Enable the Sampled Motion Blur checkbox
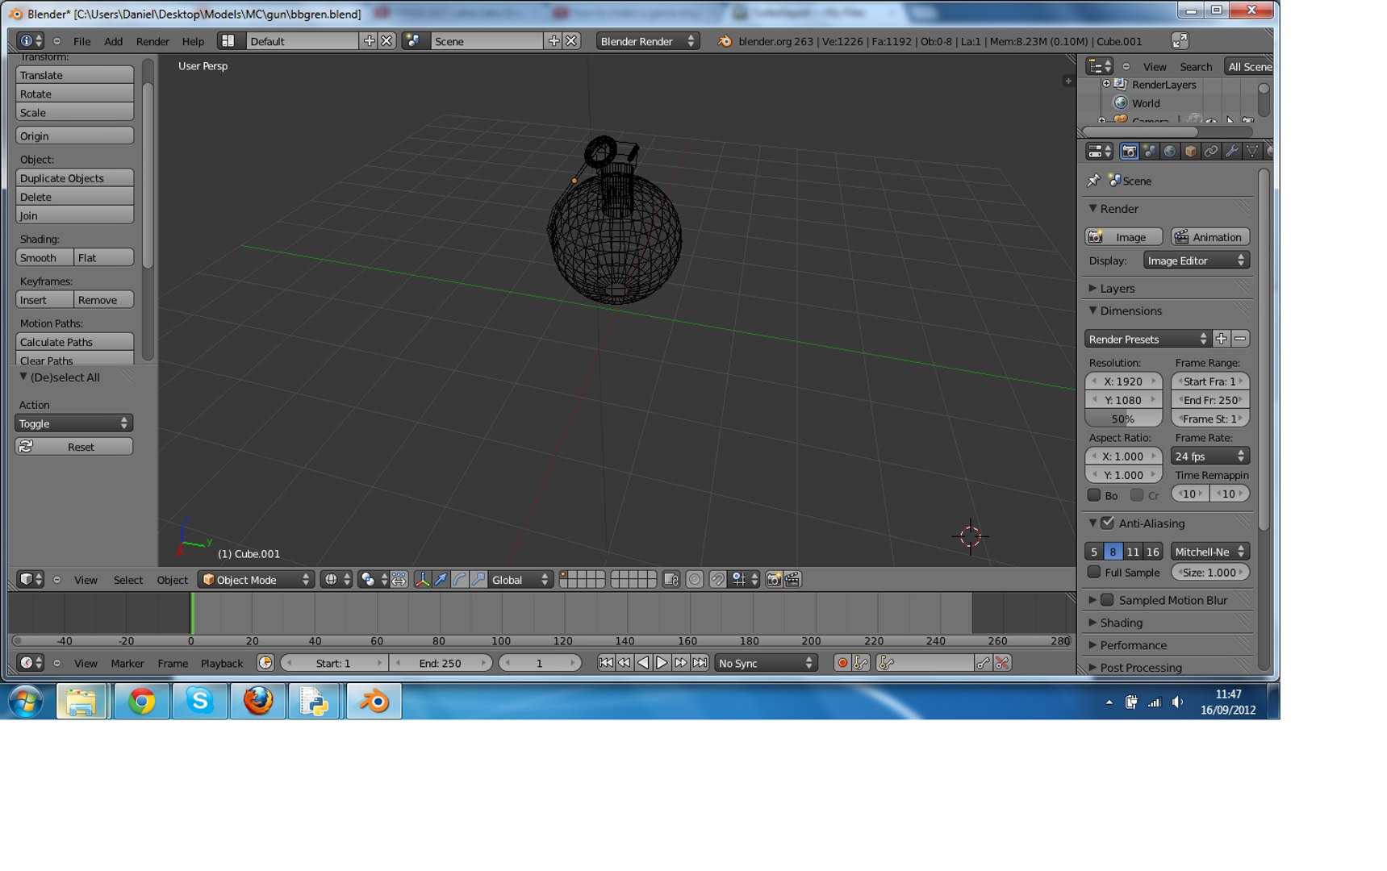 (x=1107, y=599)
